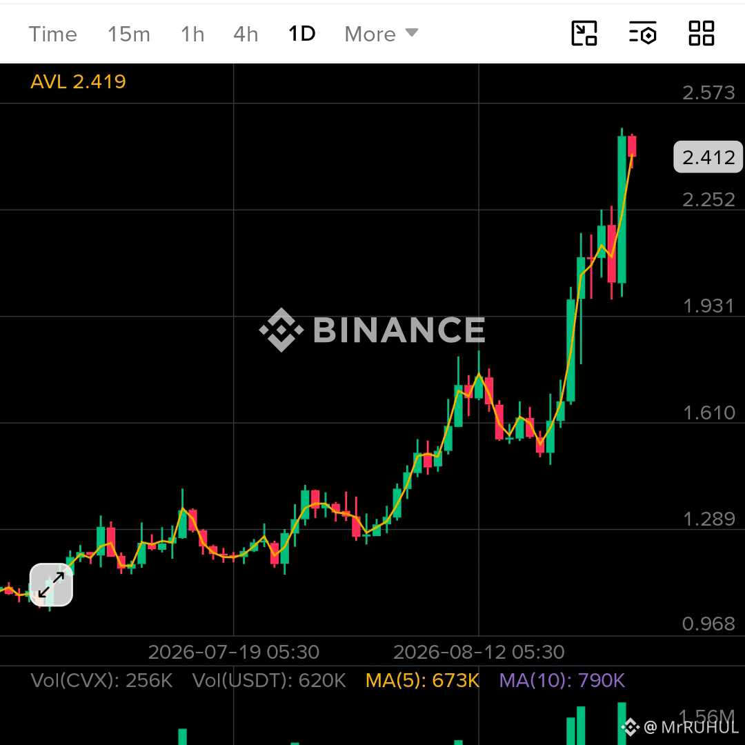
Task: Click the current price label 2.412
Action: [708, 157]
